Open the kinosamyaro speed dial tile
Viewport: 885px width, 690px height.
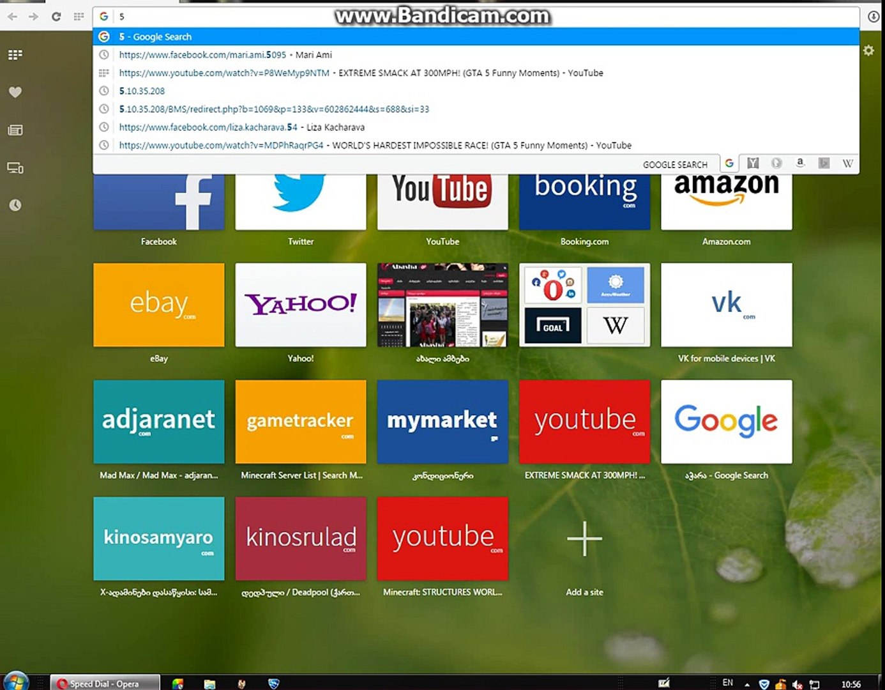click(159, 539)
